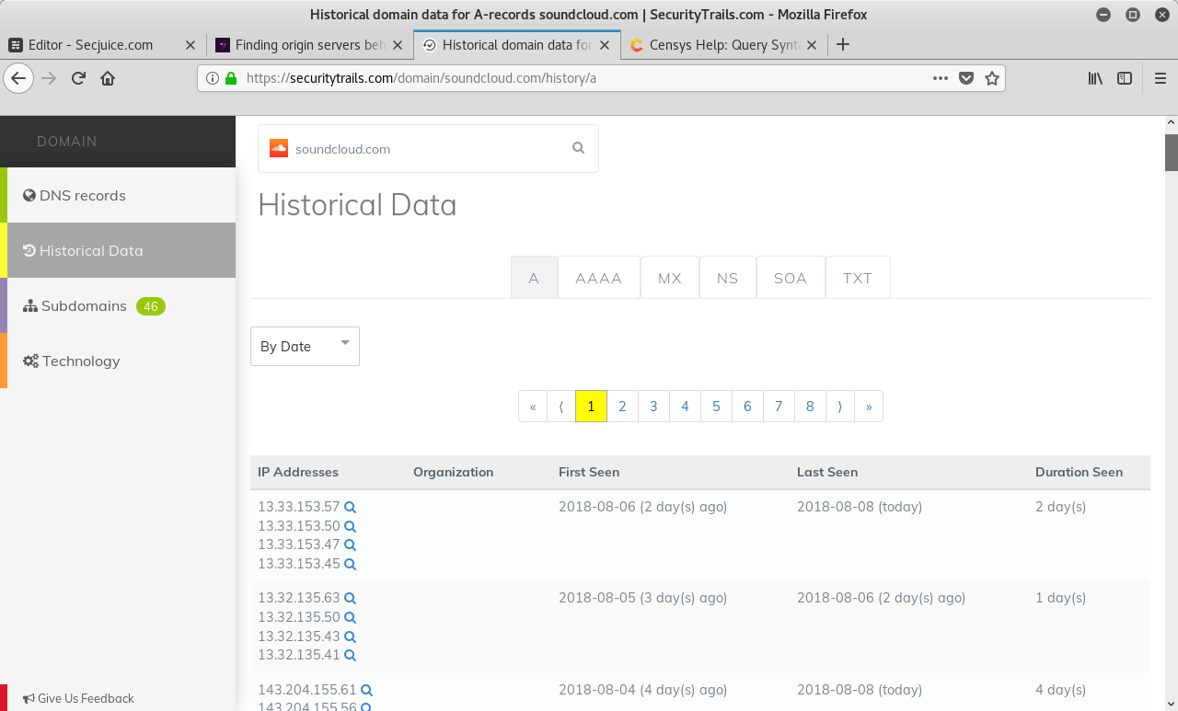The height and width of the screenshot is (711, 1178).
Task: Bookmark this page with the star
Action: [992, 78]
